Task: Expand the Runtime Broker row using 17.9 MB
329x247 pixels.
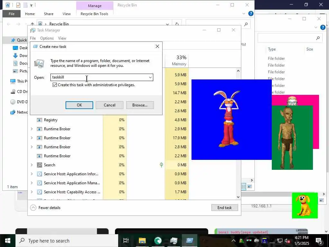Action: [32, 138]
